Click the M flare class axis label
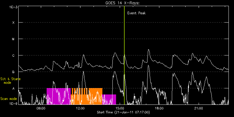This screenshot has height=117, width=234. pyautogui.click(x=13, y=39)
